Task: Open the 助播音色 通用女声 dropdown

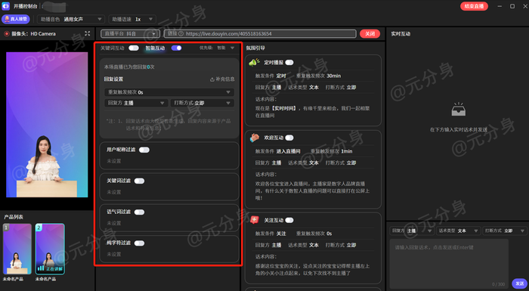Action: (x=71, y=19)
